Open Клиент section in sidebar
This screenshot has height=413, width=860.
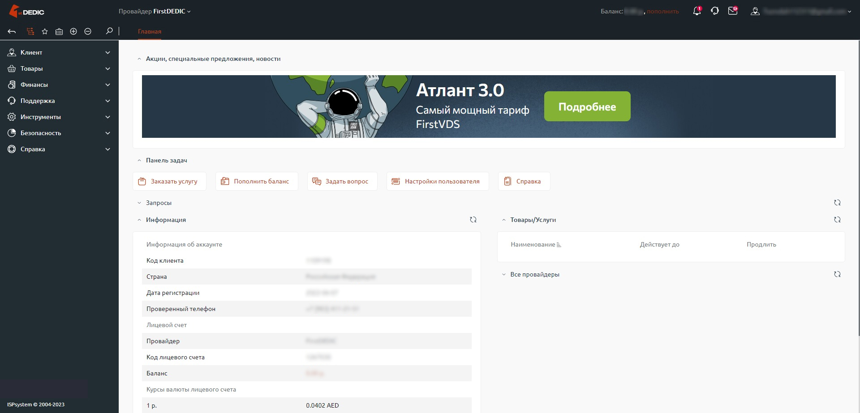(x=59, y=52)
